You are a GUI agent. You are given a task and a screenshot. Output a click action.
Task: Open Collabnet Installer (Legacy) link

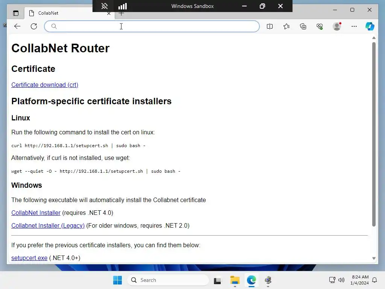click(48, 226)
